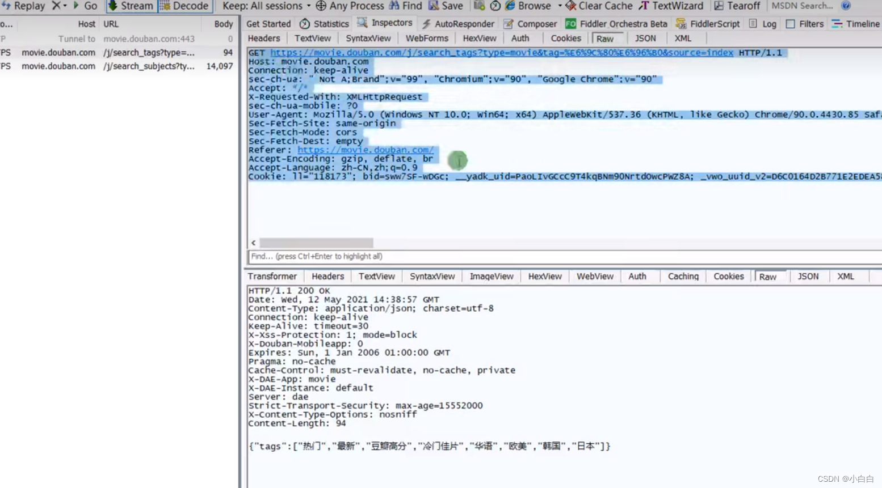Click Clear Cache button

pyautogui.click(x=599, y=6)
